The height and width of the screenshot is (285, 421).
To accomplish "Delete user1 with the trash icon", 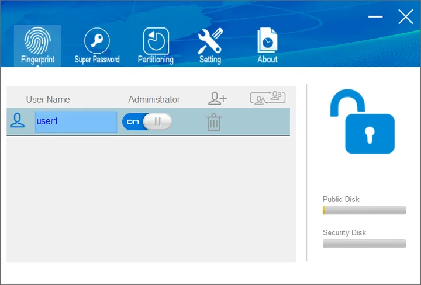I will [214, 123].
